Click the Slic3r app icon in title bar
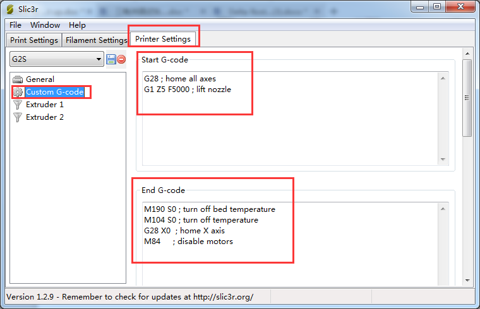The height and width of the screenshot is (309, 480). [x=10, y=9]
